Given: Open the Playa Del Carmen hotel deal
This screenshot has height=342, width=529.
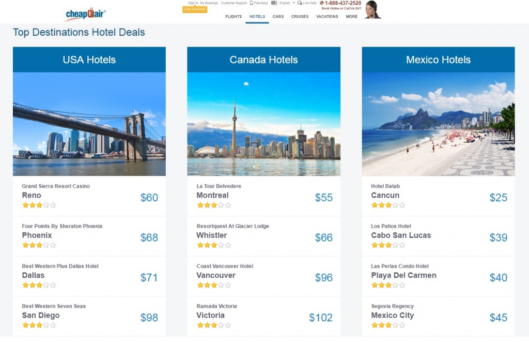Looking at the screenshot, I should point(438,276).
